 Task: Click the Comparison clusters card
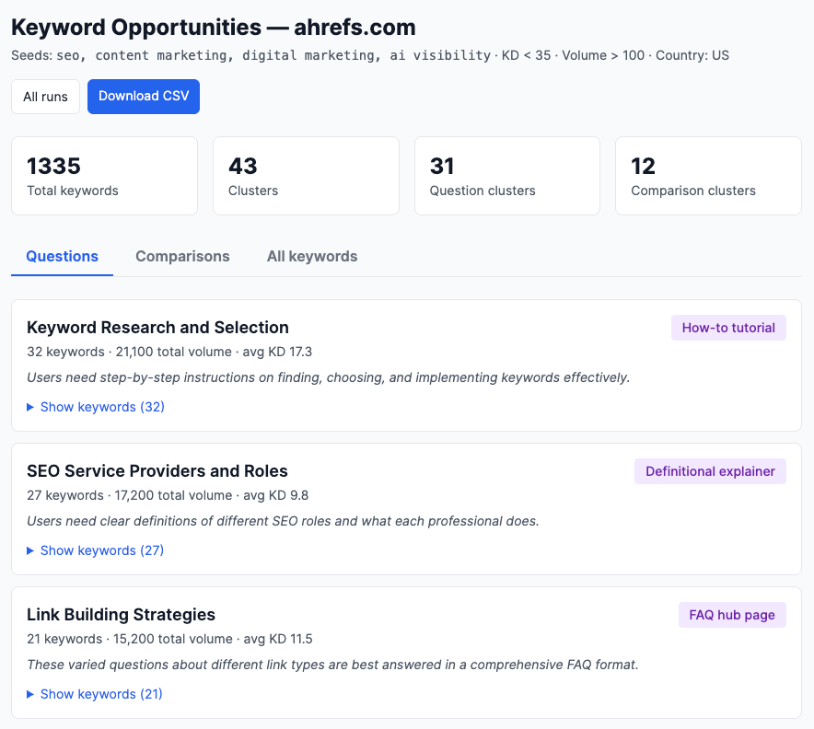[x=707, y=176]
